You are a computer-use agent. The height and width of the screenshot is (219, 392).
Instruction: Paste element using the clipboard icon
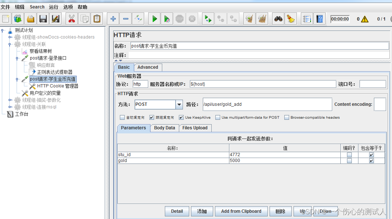tap(97, 19)
